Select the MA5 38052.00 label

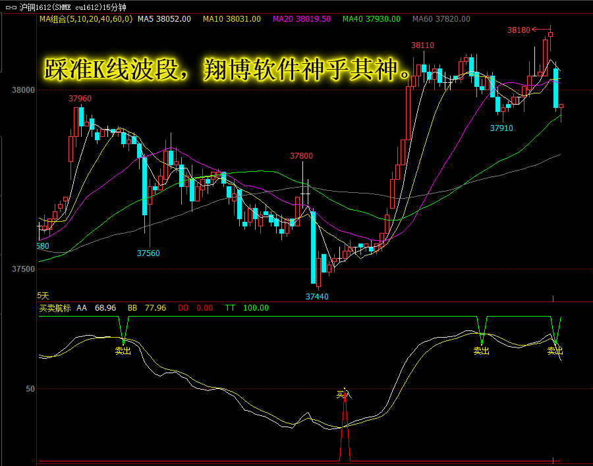pos(164,19)
